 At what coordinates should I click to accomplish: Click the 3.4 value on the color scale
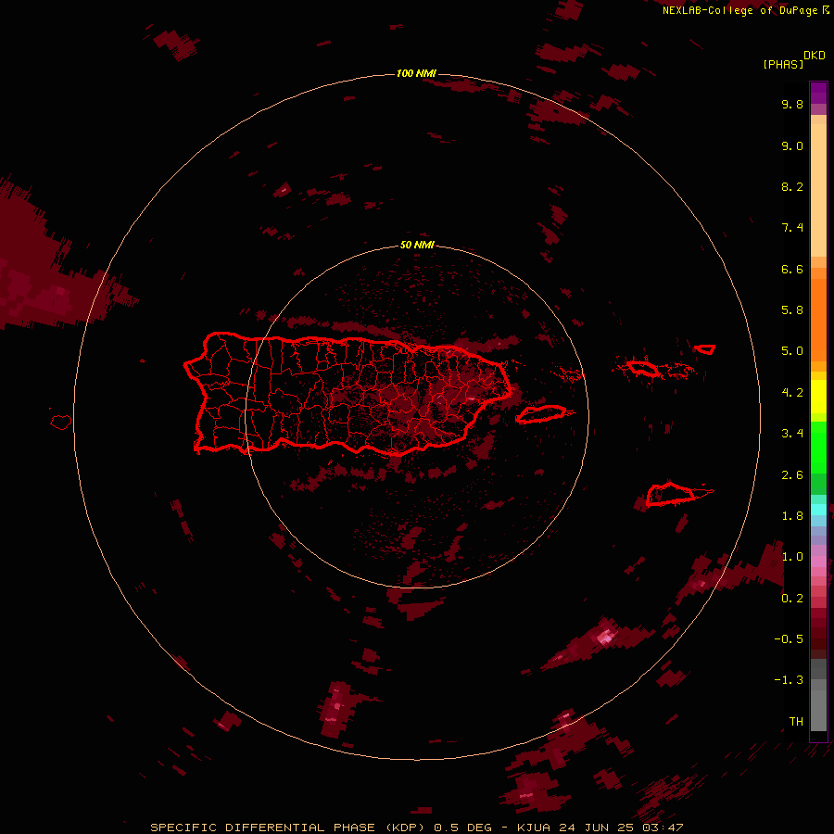click(792, 434)
